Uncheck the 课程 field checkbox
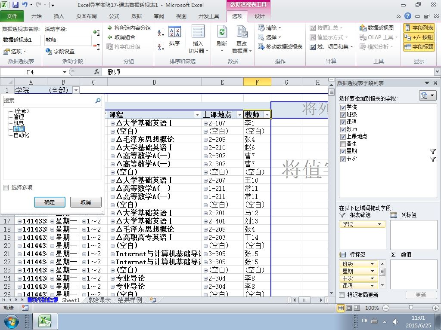The width and height of the screenshot is (441, 330). [x=343, y=122]
